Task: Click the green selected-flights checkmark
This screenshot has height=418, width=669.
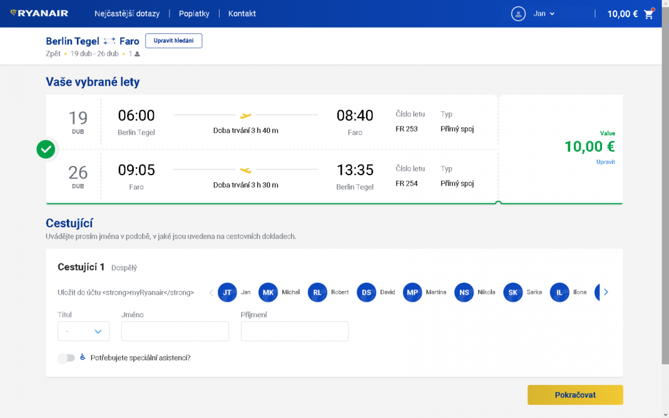Action: (46, 149)
